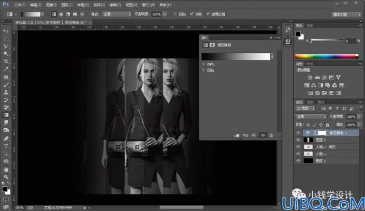The width and height of the screenshot is (365, 211).
Task: Choose linear gradient style in options bar
Action: coord(54,14)
